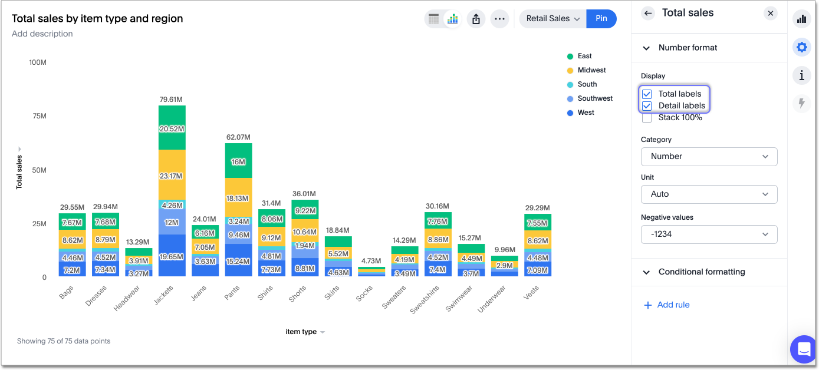
Task: Click the share/export icon
Action: click(476, 18)
